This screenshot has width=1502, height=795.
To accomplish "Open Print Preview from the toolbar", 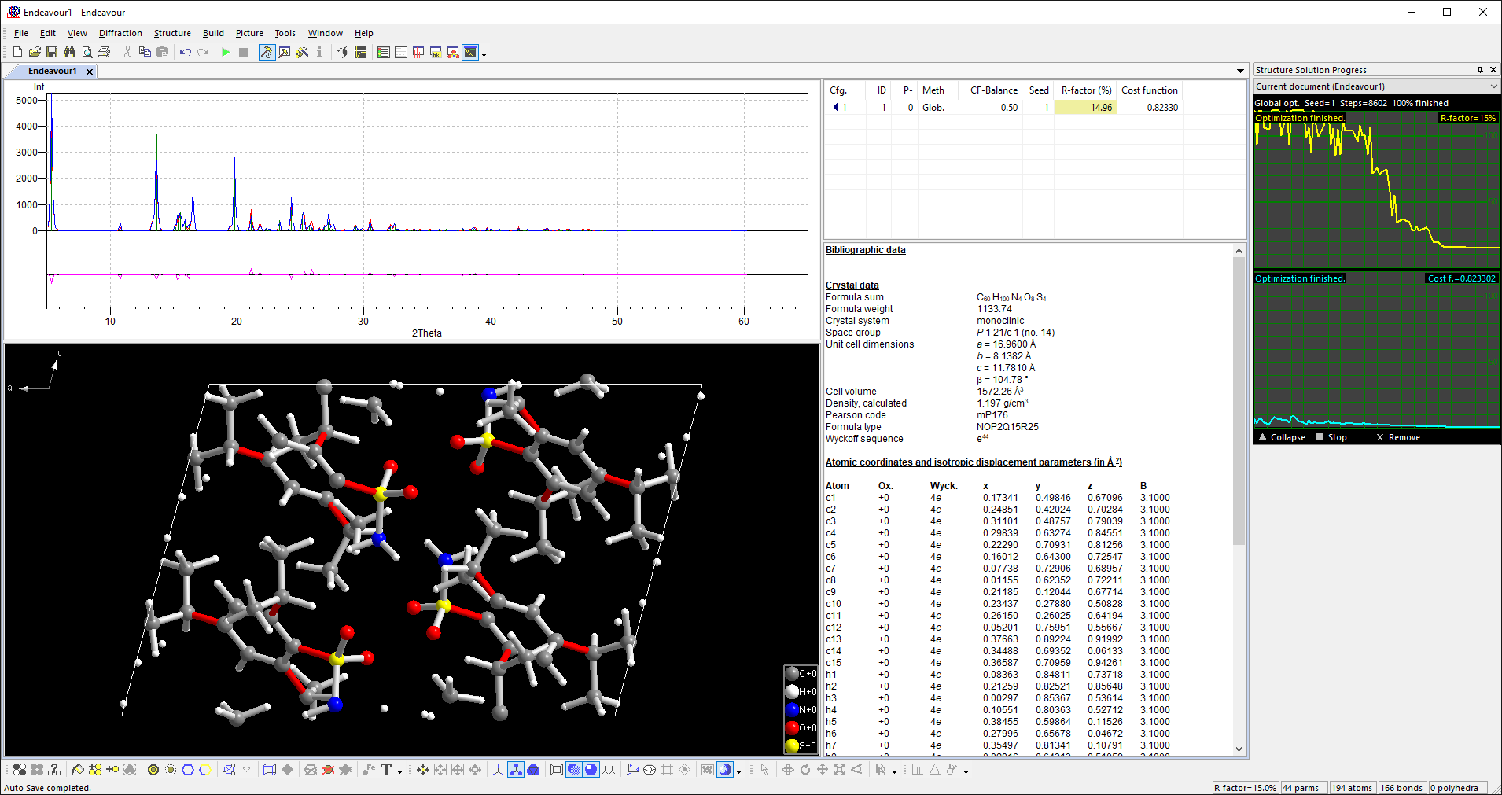I will click(87, 53).
